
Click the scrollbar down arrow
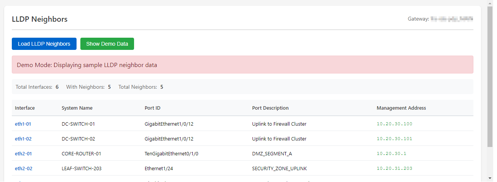[490, 178]
